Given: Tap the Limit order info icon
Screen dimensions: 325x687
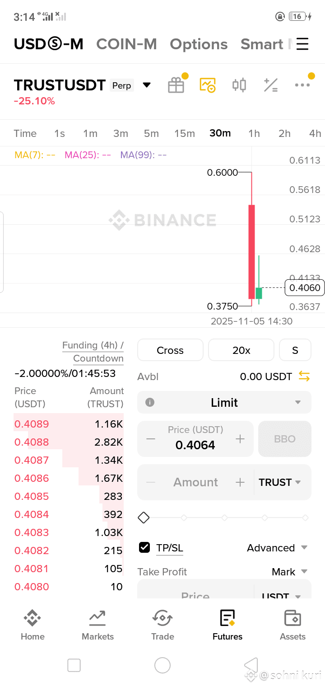Looking at the screenshot, I should click(150, 402).
